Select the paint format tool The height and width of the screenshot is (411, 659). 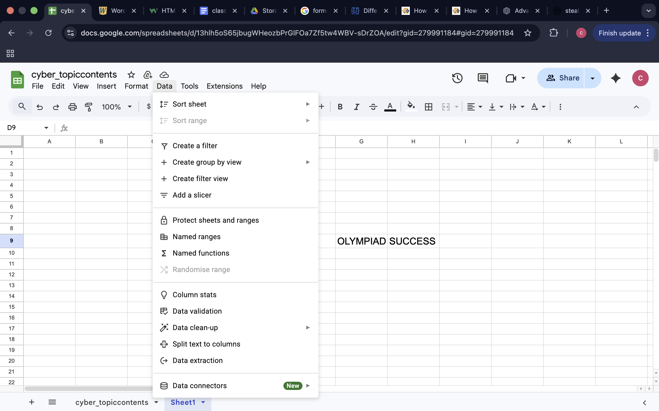tap(89, 107)
